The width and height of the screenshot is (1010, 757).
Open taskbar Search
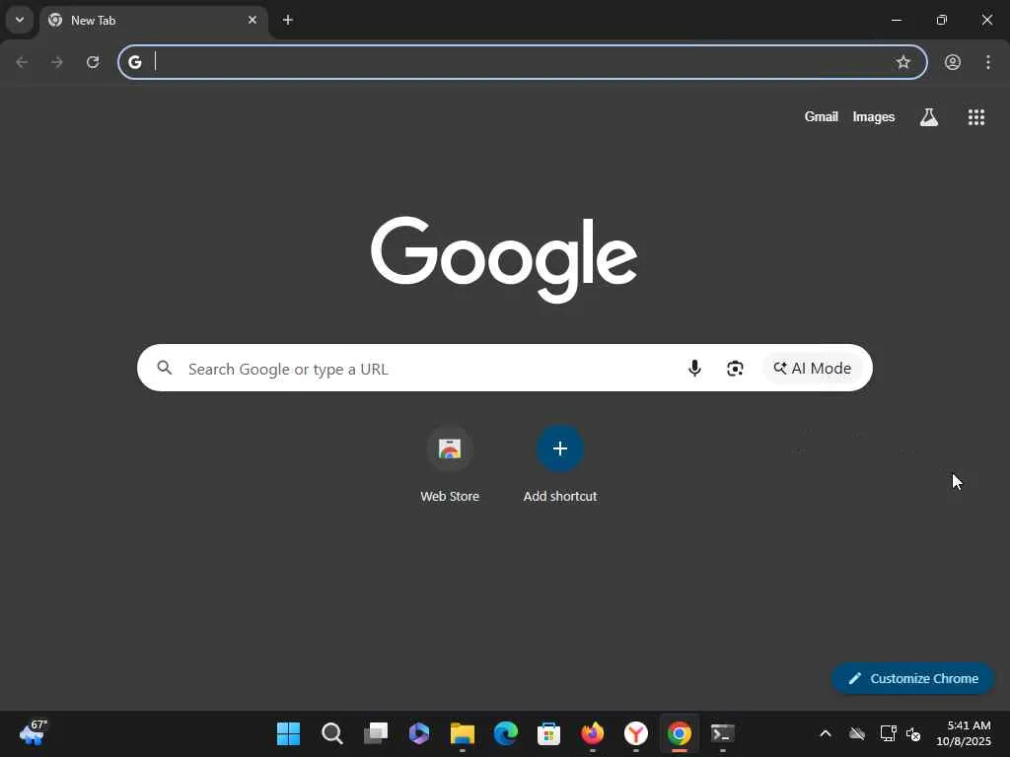point(331,733)
